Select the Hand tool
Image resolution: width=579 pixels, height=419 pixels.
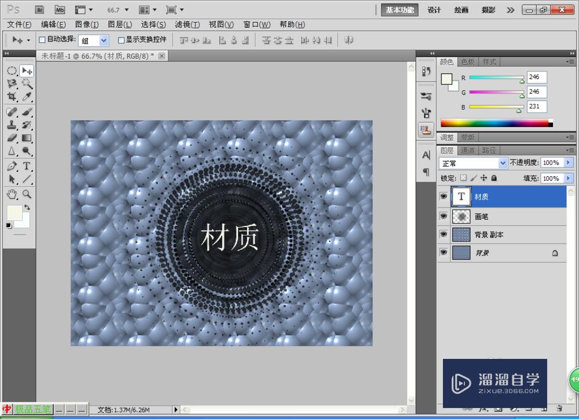[x=12, y=194]
